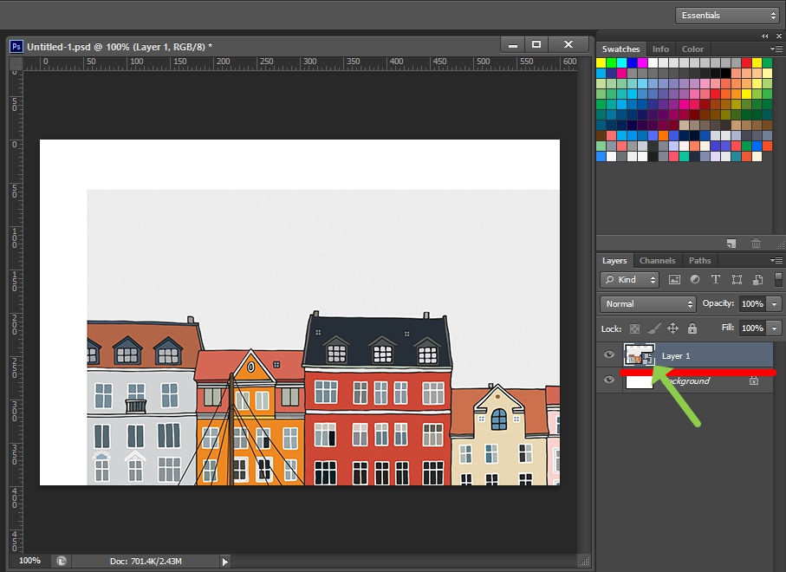Switch to the Channels tab

coord(657,261)
